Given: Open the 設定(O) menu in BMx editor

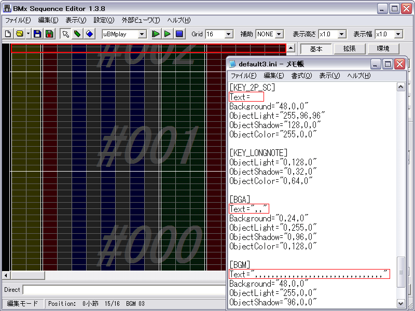Looking at the screenshot, I should tap(103, 20).
